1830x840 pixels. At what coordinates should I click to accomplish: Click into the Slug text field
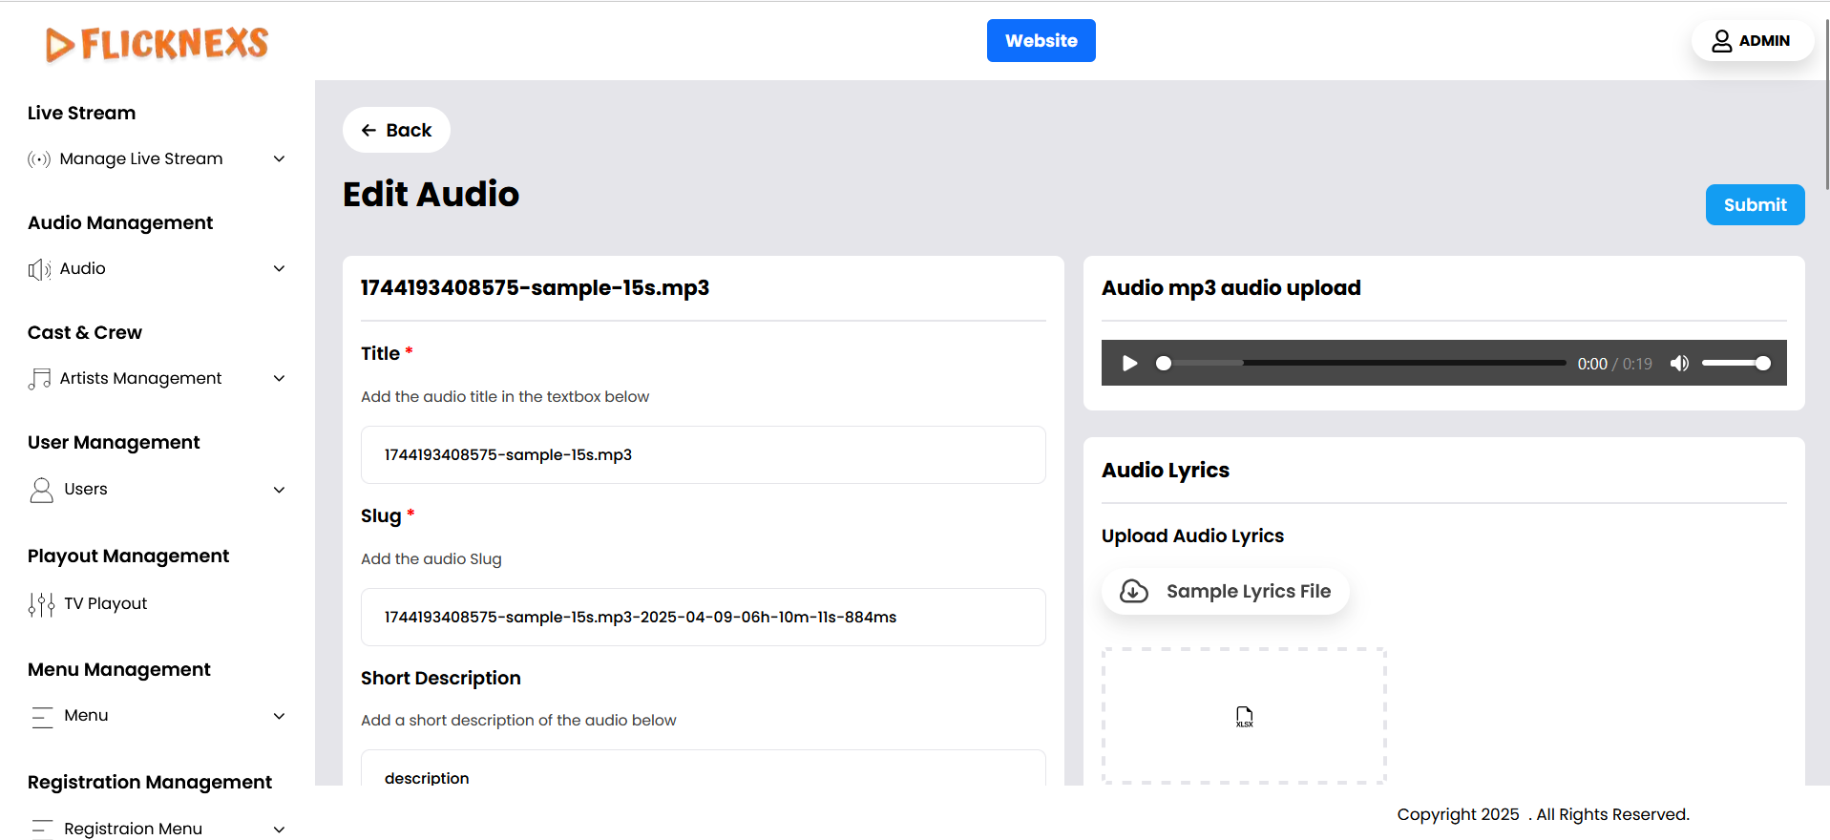(703, 618)
